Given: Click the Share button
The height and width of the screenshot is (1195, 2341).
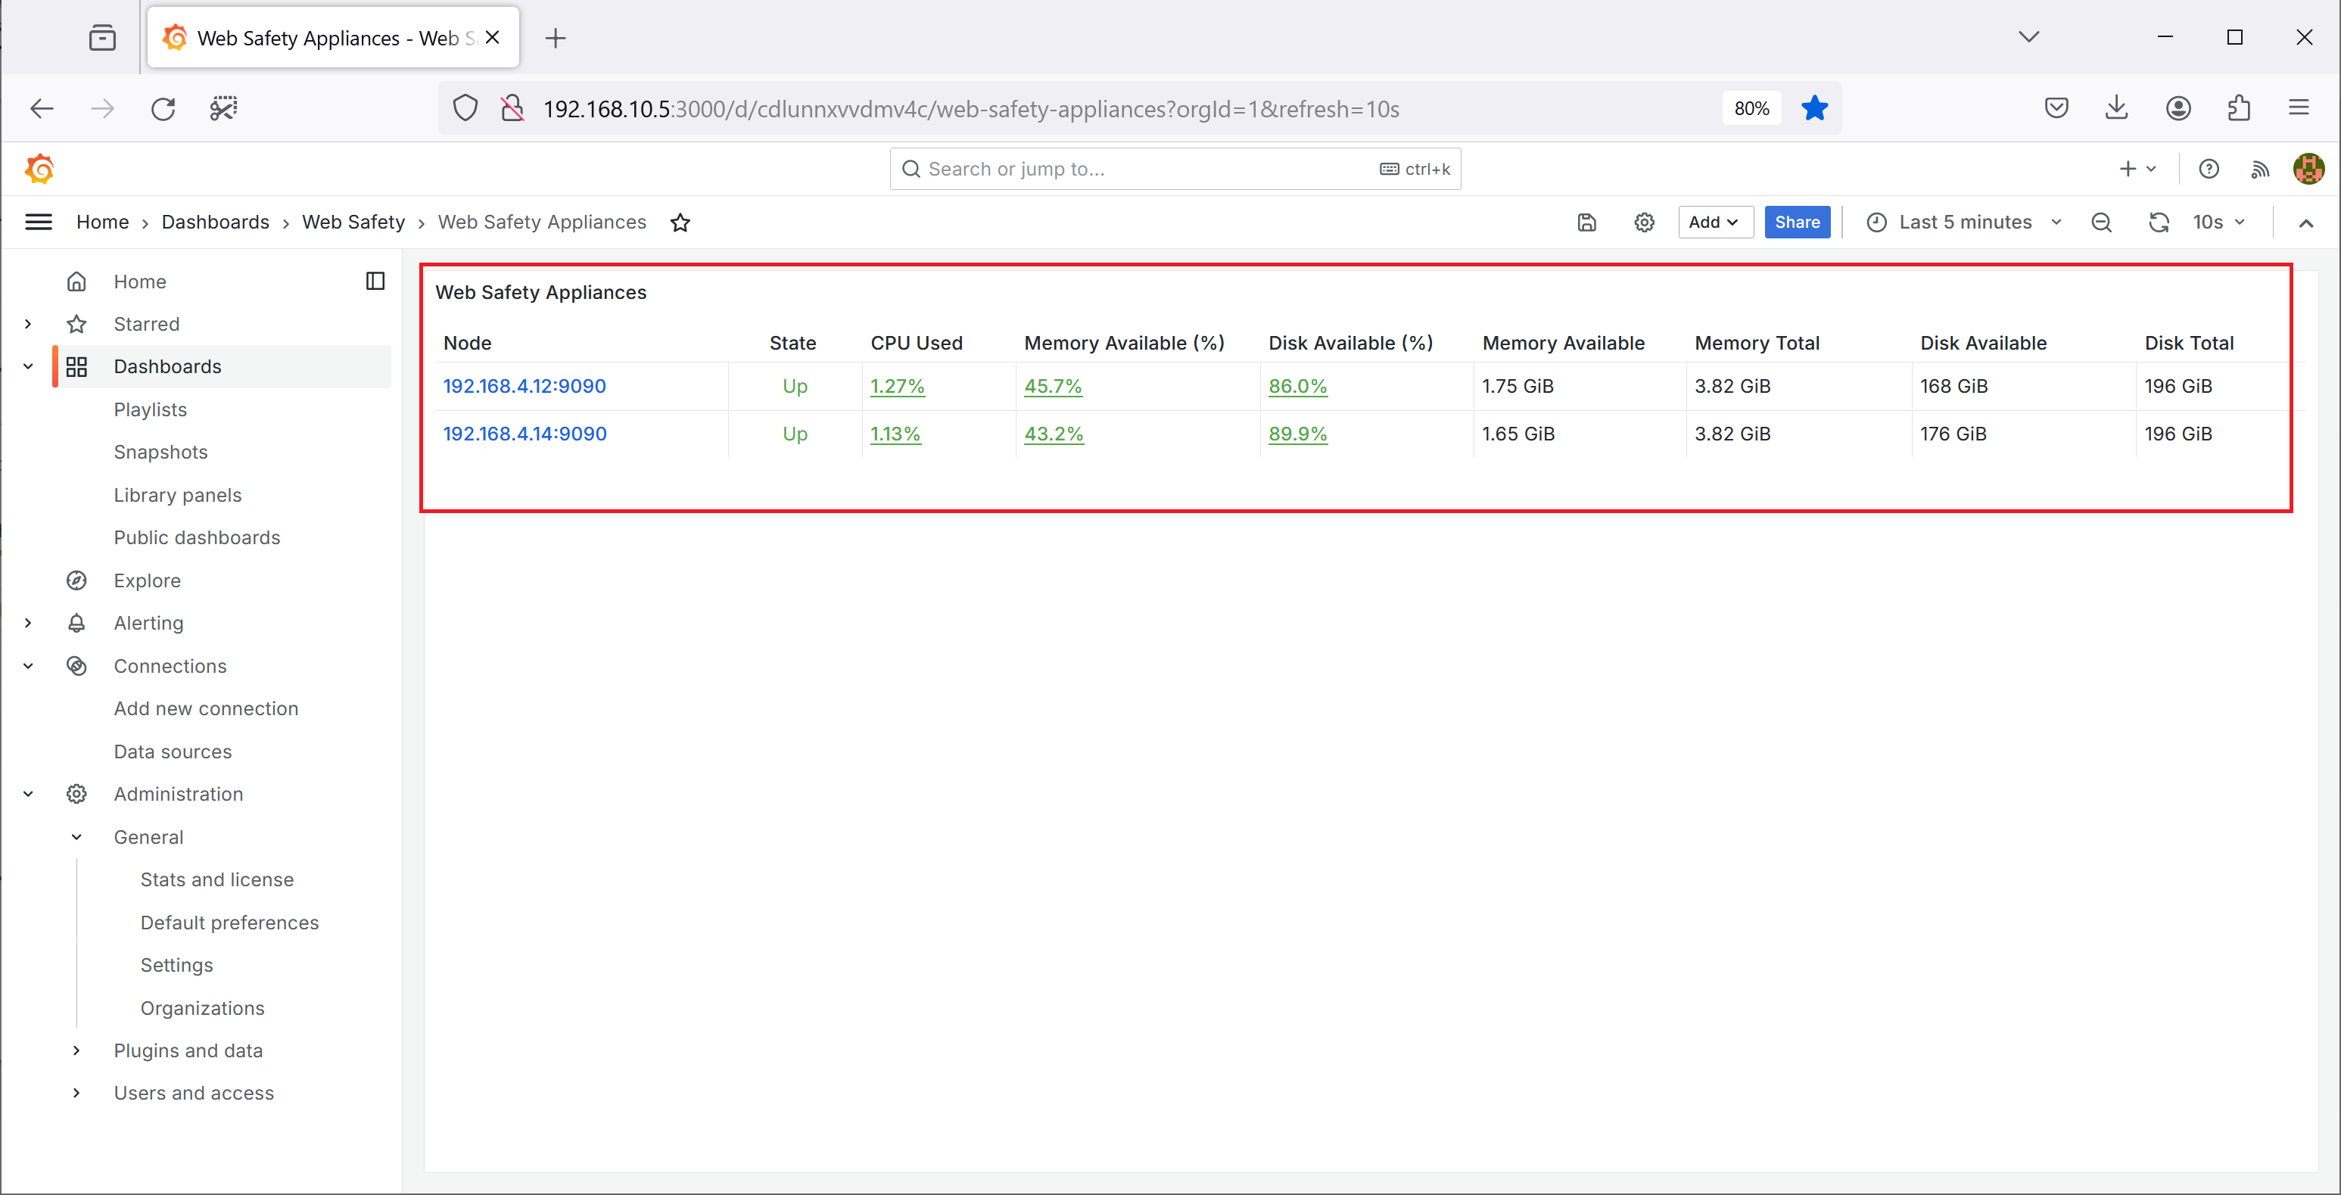Looking at the screenshot, I should coord(1797,223).
